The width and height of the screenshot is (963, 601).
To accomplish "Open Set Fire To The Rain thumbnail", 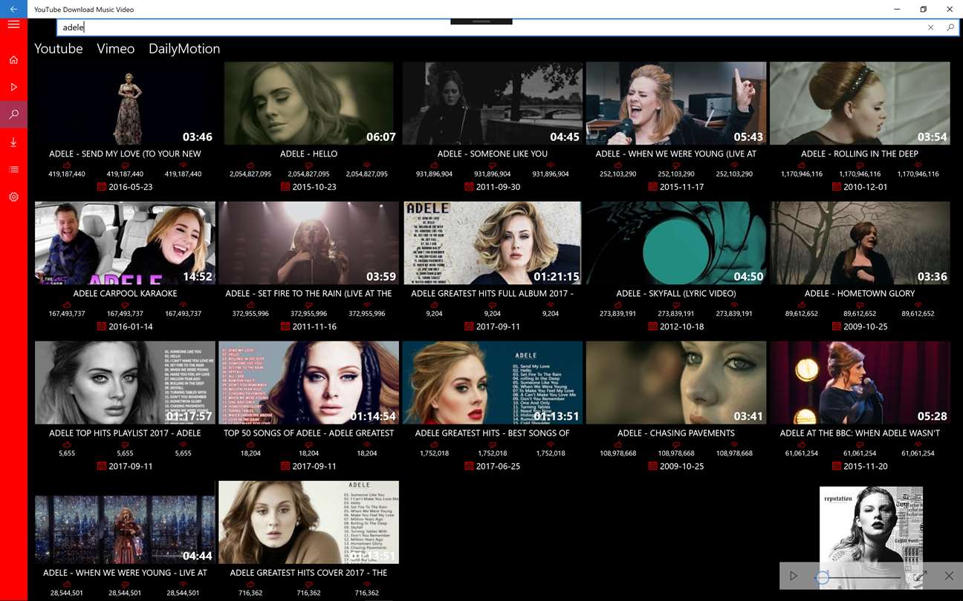I will pyautogui.click(x=308, y=243).
